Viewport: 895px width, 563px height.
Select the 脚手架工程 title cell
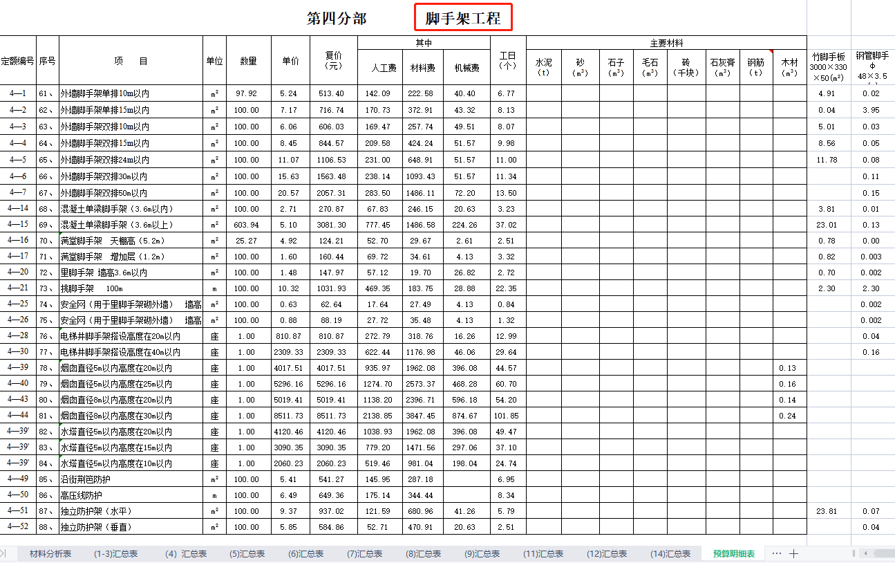(x=463, y=18)
